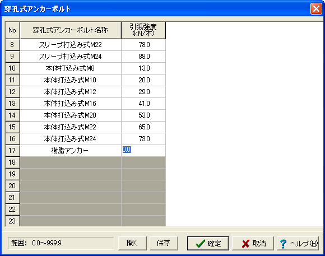The image size is (325, 256).
Task: Click the 引張強度 column header
Action: point(143,30)
